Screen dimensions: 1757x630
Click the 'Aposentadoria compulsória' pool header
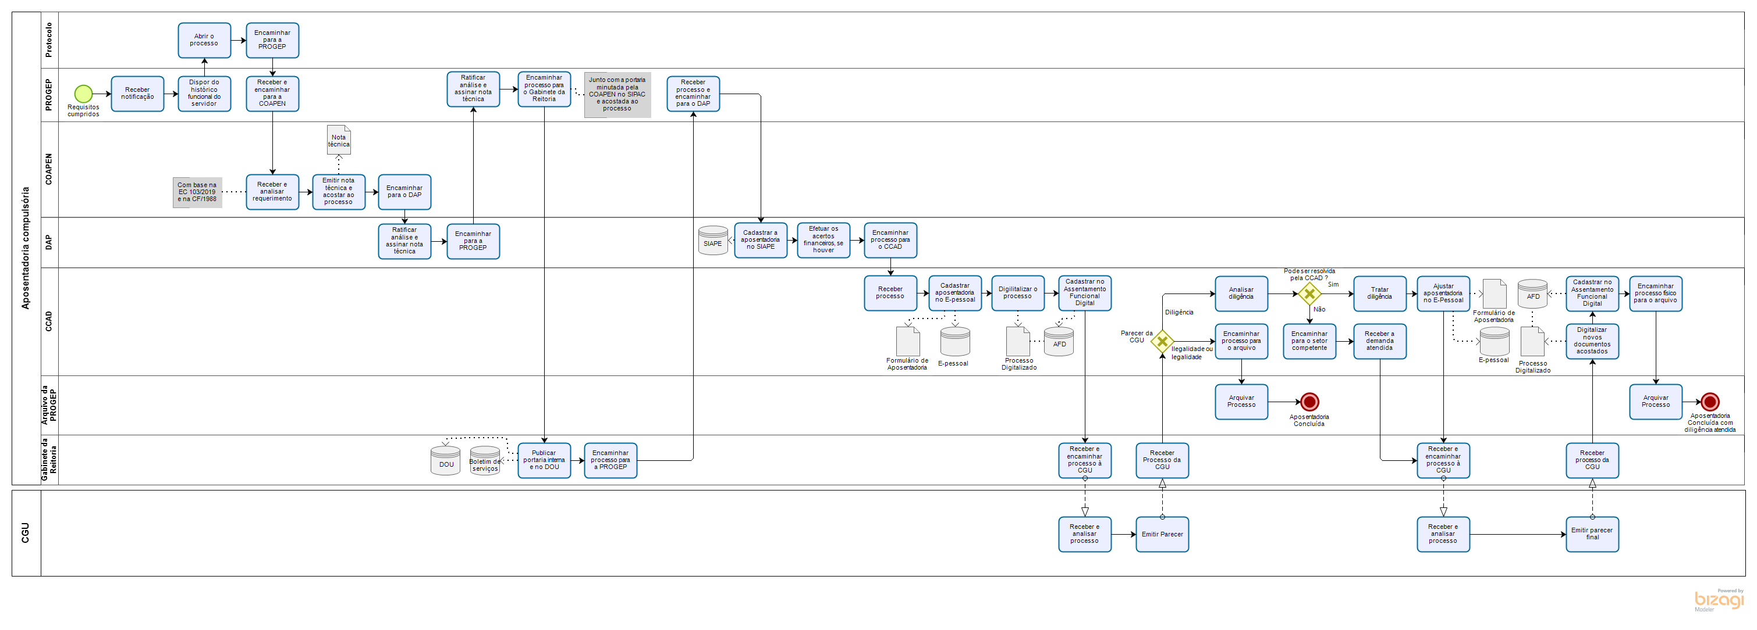[x=26, y=248]
